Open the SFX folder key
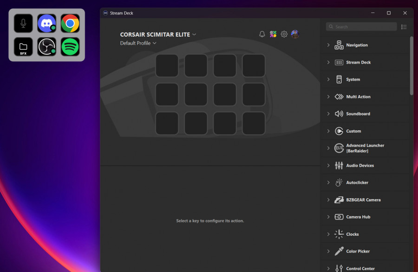 (x=23, y=46)
